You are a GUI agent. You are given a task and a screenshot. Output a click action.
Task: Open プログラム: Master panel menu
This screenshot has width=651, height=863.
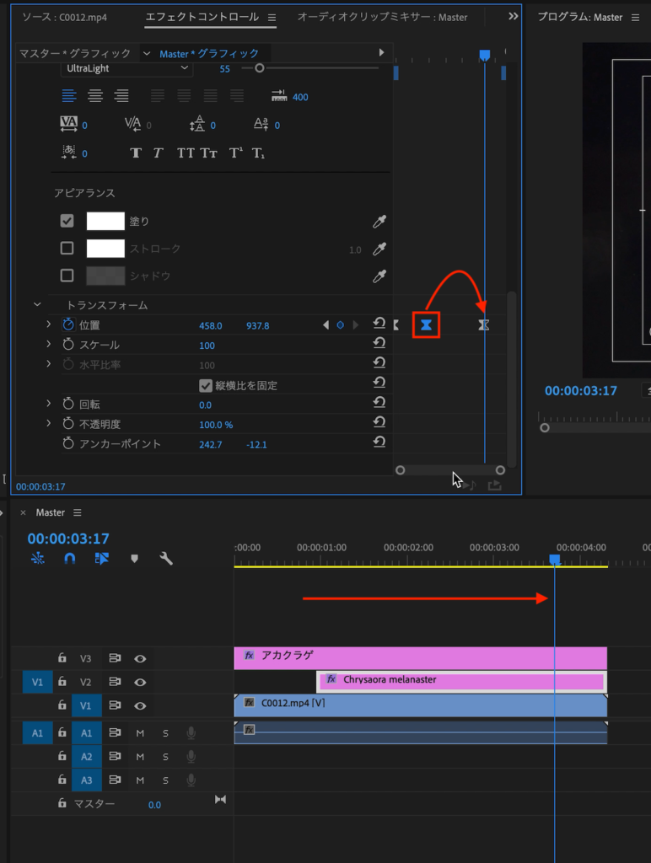pos(635,18)
